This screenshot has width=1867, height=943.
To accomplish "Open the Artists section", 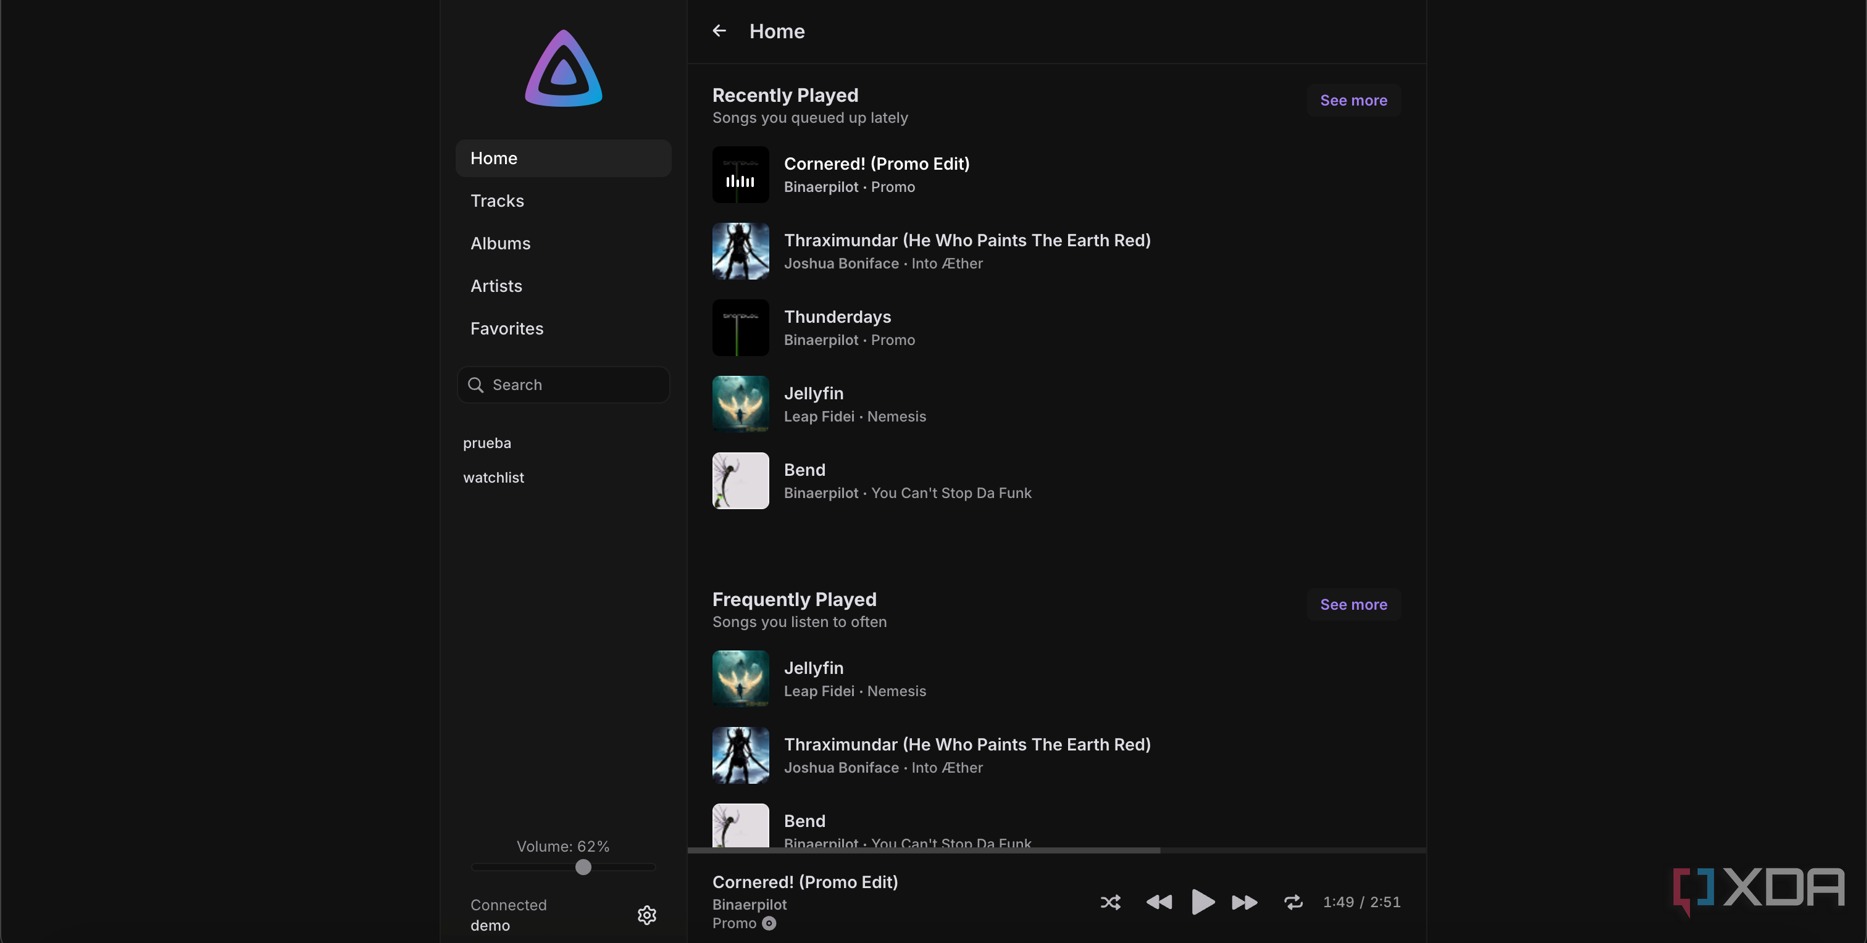I will pos(563,286).
